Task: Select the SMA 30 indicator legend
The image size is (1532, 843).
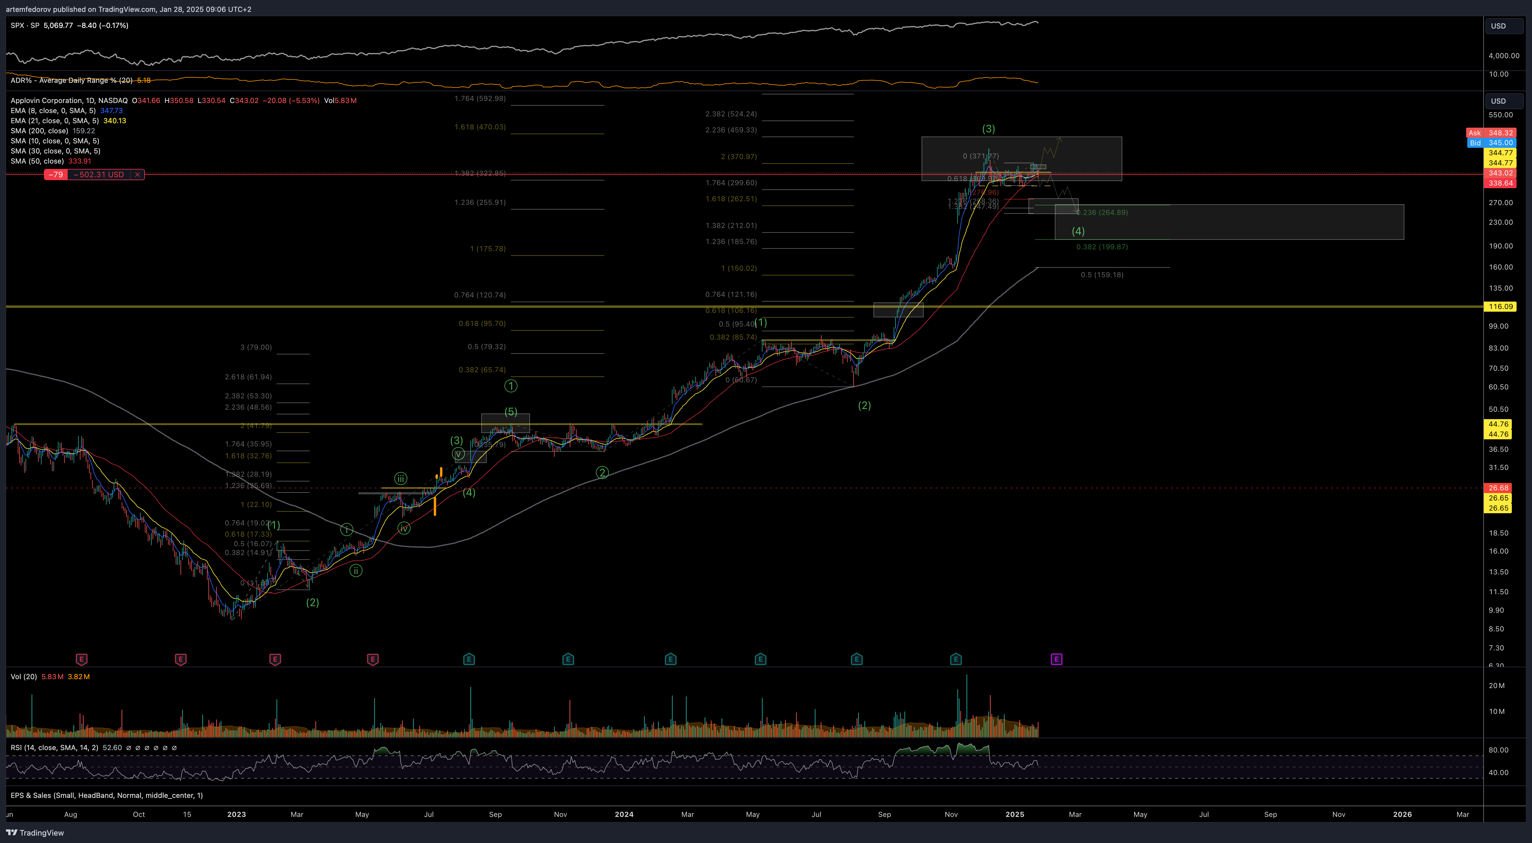Action: click(x=55, y=151)
